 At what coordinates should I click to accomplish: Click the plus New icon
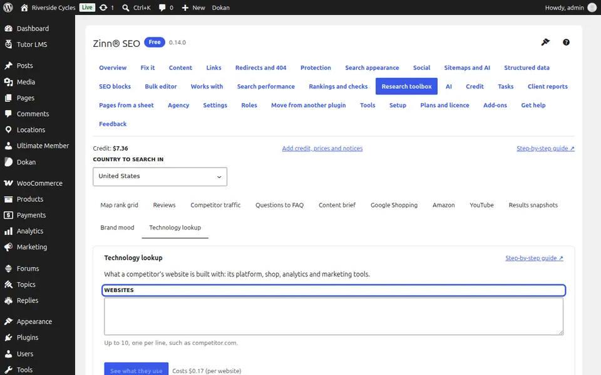185,7
